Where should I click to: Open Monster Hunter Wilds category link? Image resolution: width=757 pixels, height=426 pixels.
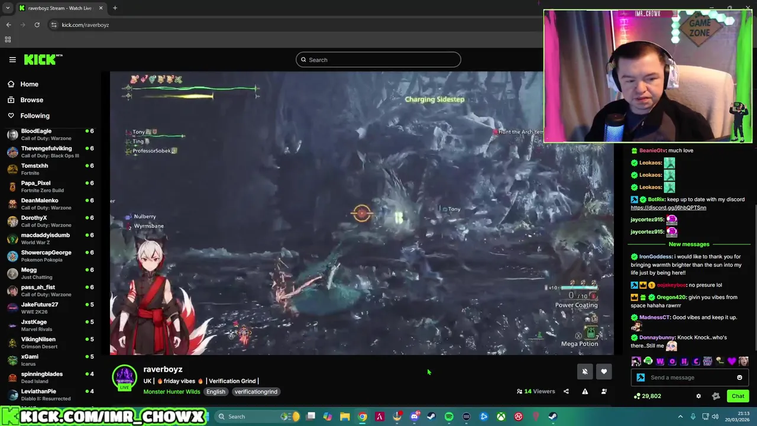[x=172, y=392]
